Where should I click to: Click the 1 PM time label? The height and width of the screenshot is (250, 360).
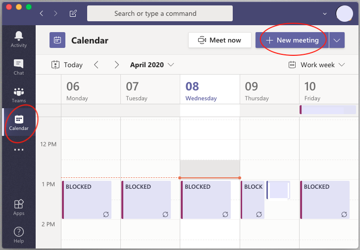48,184
